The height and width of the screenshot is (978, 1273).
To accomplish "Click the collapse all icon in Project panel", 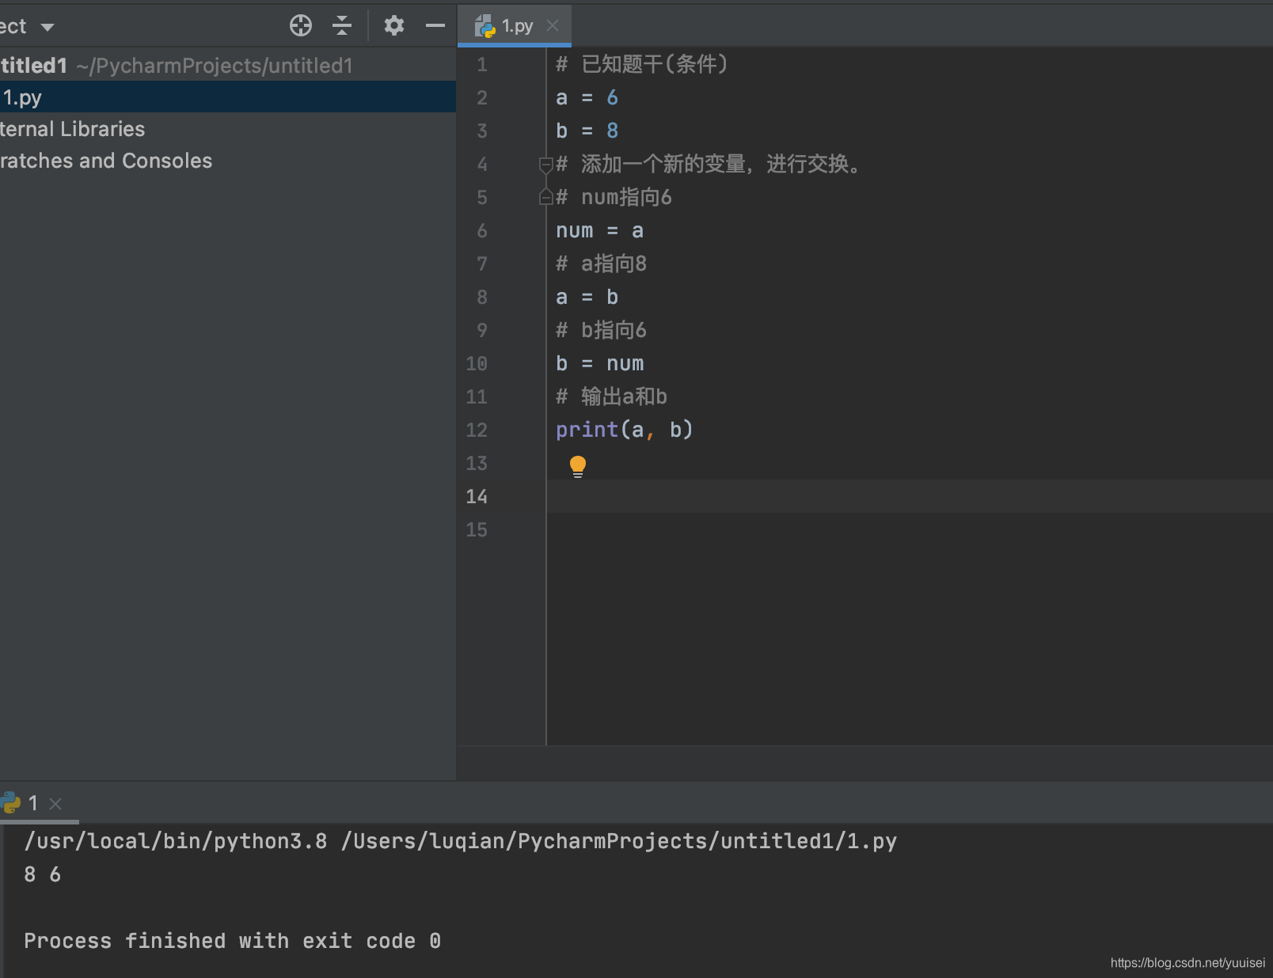I will click(342, 26).
